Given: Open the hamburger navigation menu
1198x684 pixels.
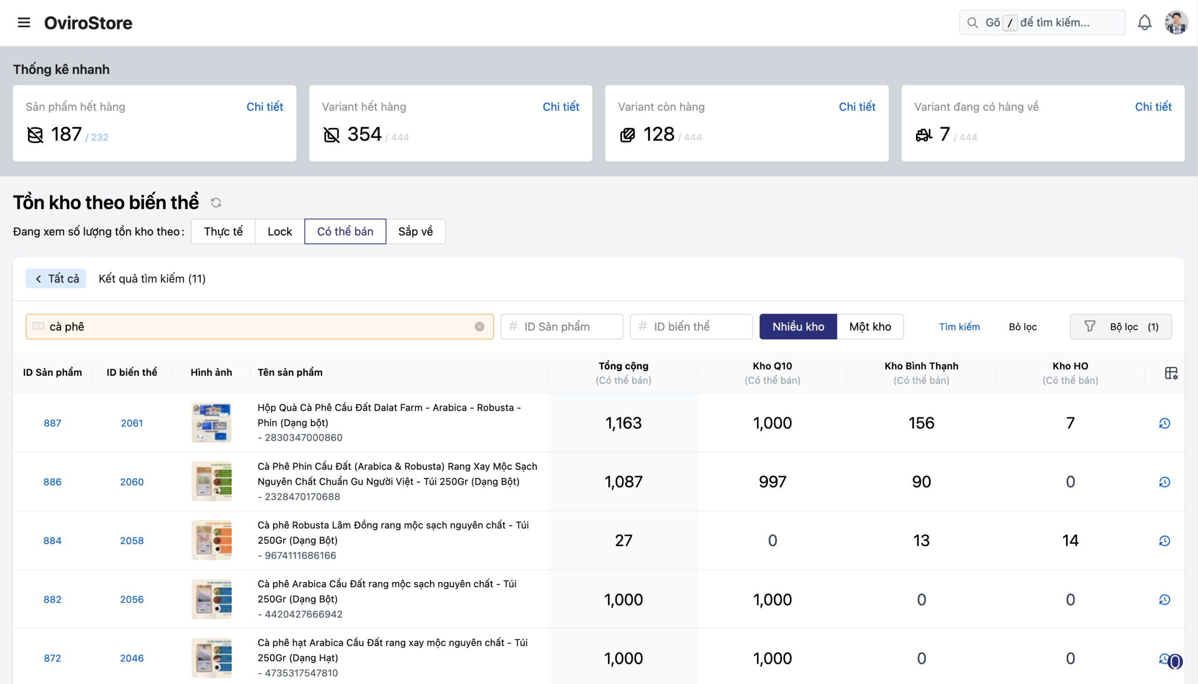Looking at the screenshot, I should click(23, 22).
